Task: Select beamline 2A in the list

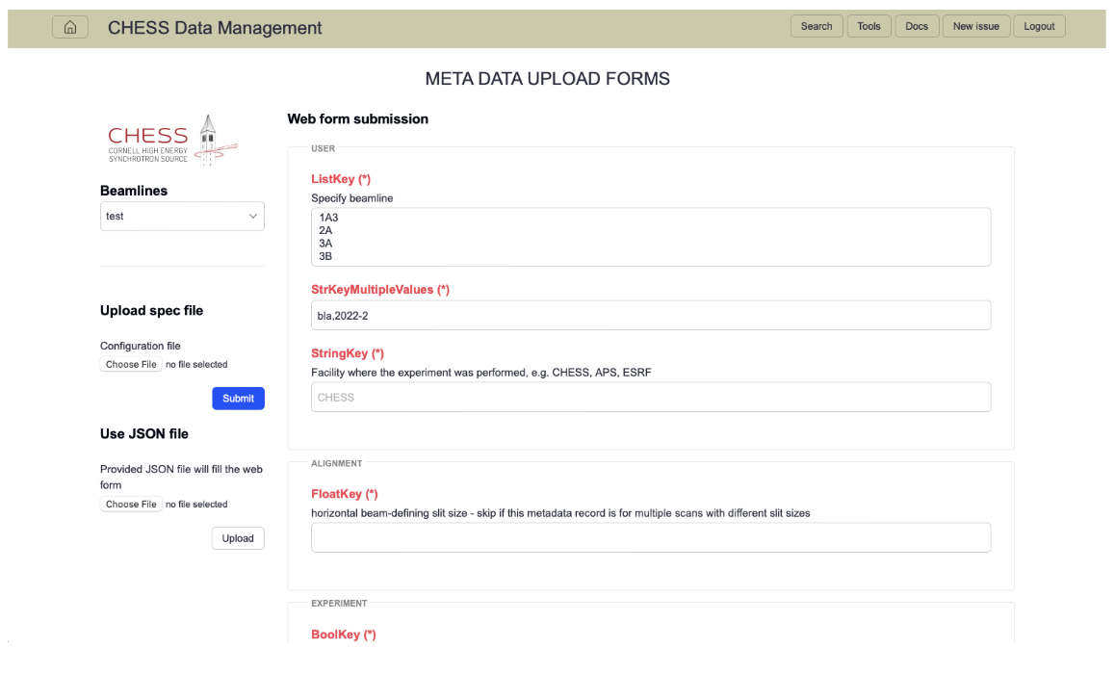Action: 325,231
